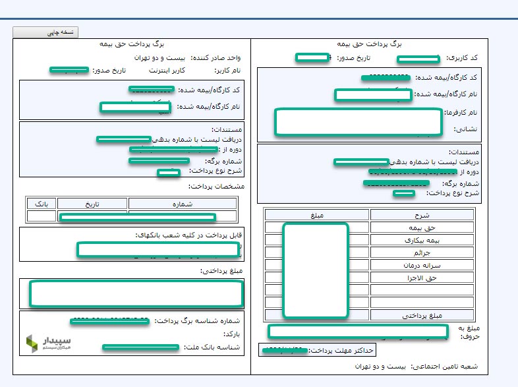Click the شماره column header in payment table
The width and height of the screenshot is (518, 387).
tap(183, 204)
